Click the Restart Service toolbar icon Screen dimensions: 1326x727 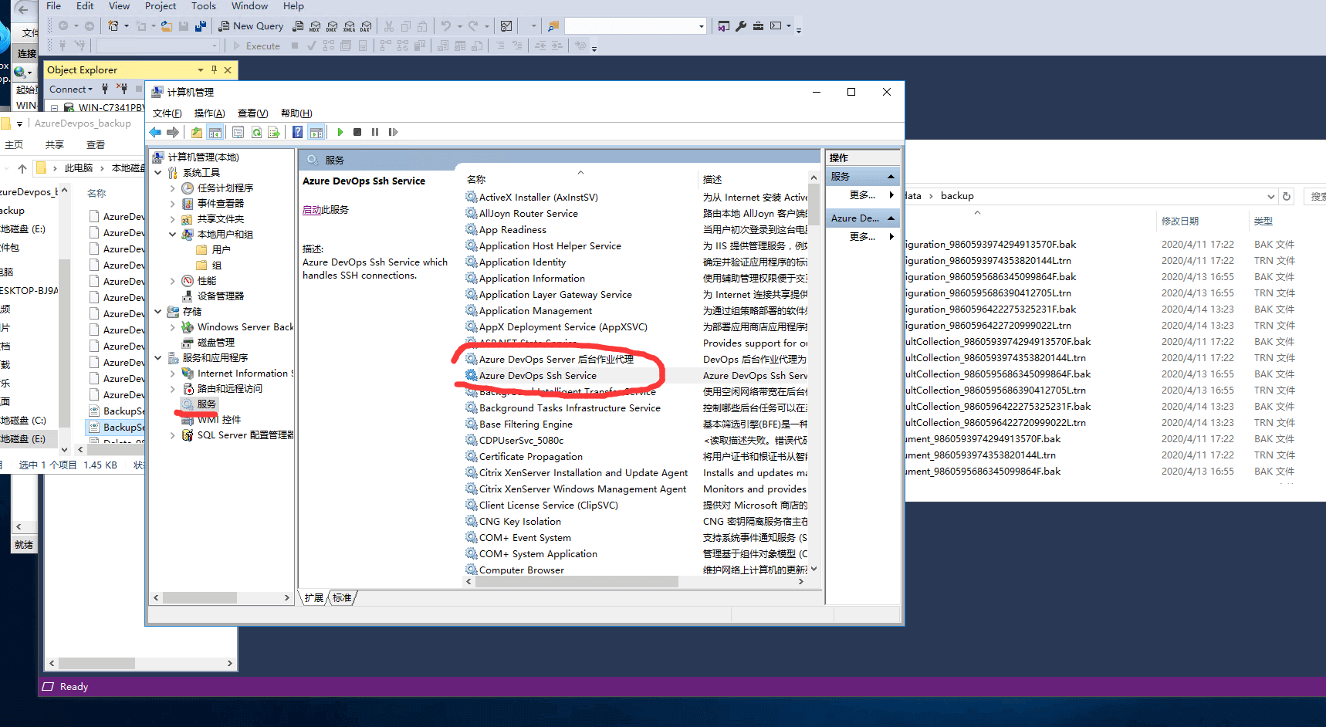pyautogui.click(x=393, y=132)
